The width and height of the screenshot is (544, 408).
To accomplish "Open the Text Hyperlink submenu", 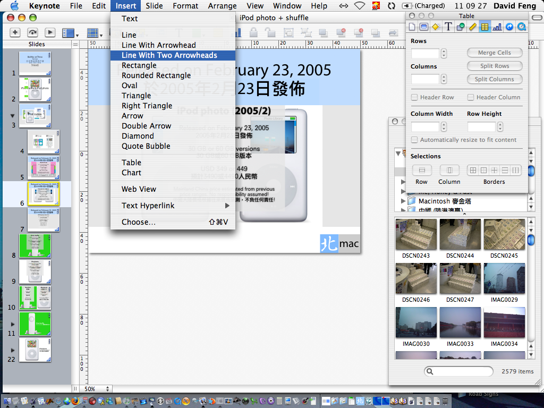I will tap(173, 206).
